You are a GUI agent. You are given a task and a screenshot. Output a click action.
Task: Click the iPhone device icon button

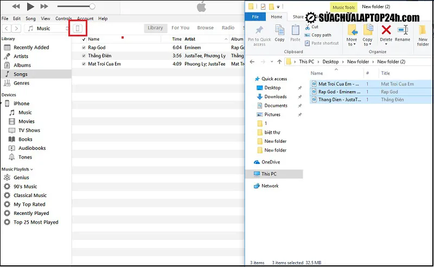pyautogui.click(x=78, y=28)
